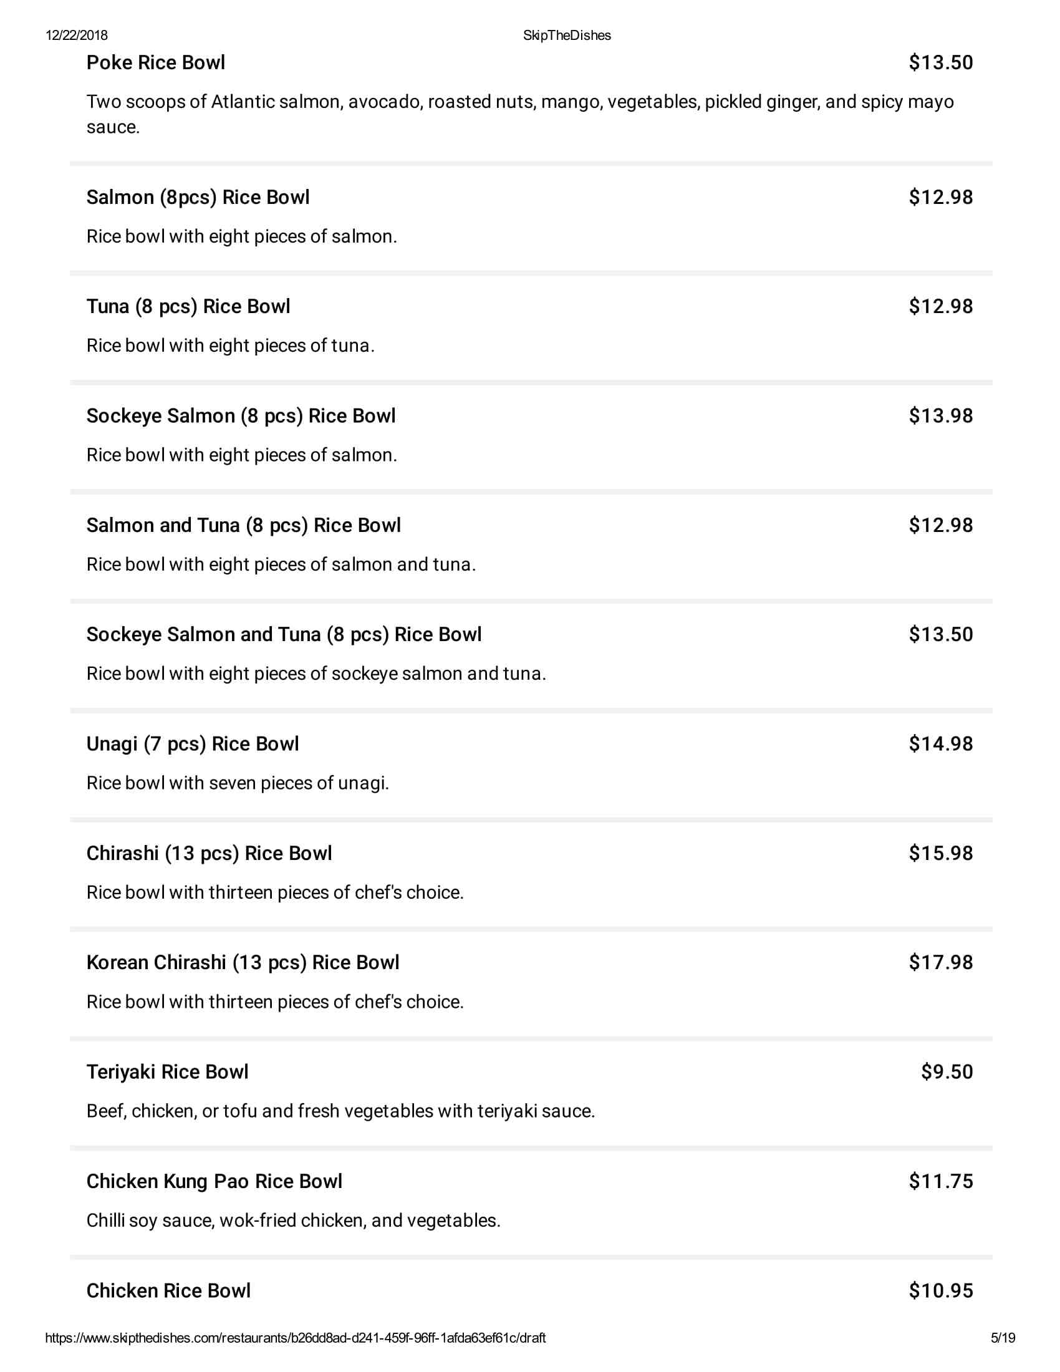This screenshot has width=1060, height=1372.
Task: Click the $14.98 Unagi bowl price
Action: (x=941, y=744)
